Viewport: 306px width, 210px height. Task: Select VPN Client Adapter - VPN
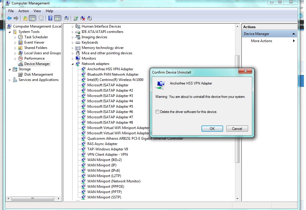107,155
